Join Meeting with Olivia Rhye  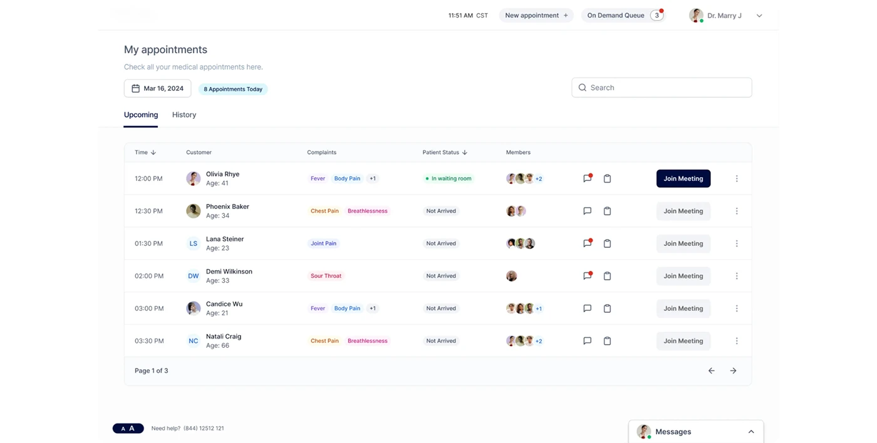[683, 178]
